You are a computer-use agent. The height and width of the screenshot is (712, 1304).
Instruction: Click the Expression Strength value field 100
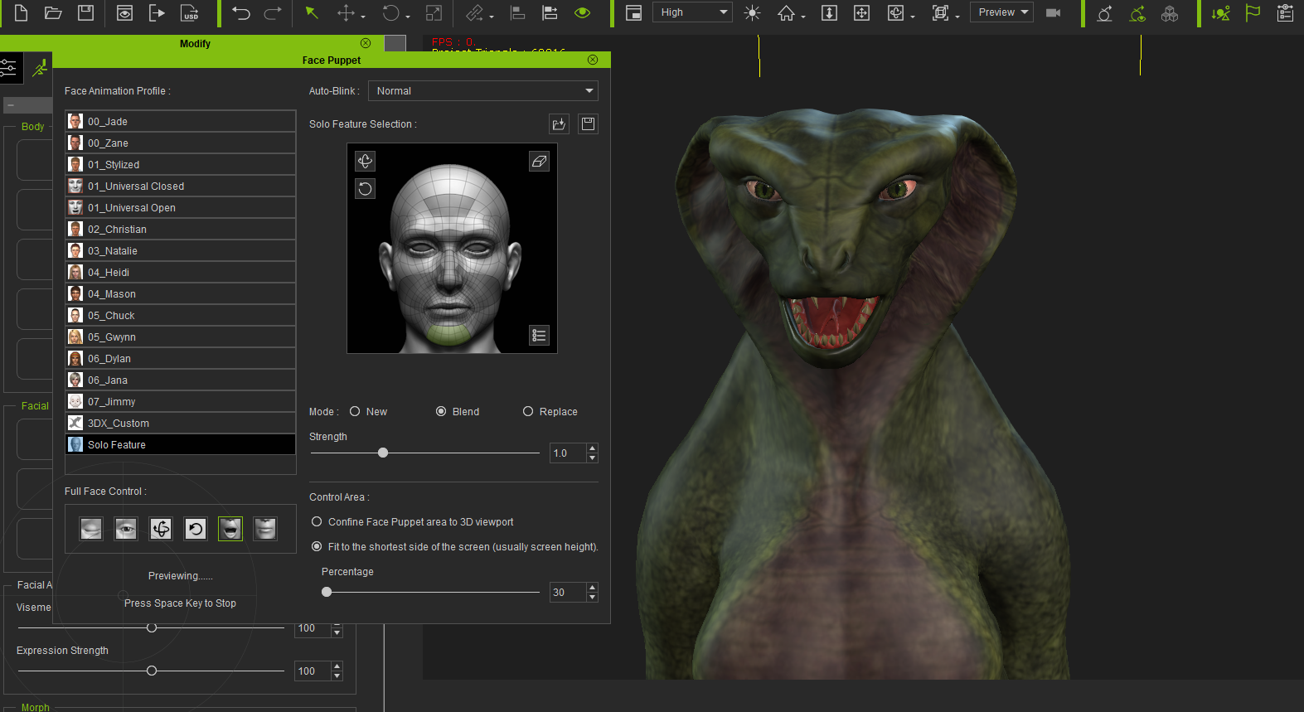313,671
